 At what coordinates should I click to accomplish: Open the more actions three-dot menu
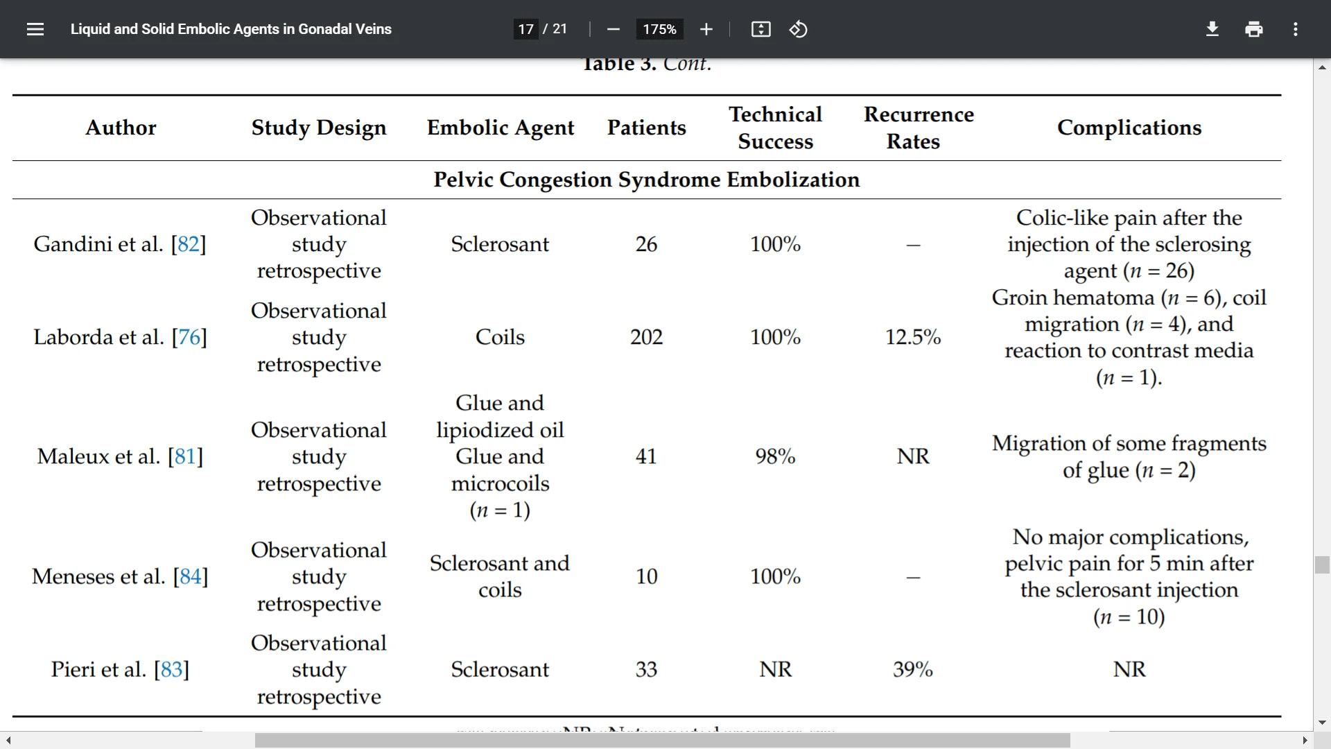pyautogui.click(x=1295, y=29)
